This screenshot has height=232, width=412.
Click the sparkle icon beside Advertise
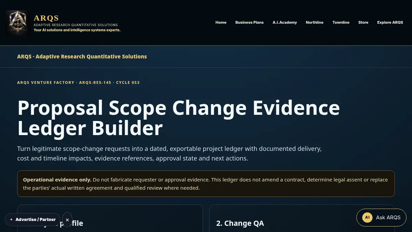(x=11, y=220)
